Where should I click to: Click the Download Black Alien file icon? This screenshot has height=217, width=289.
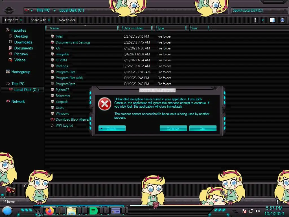click(x=52, y=119)
